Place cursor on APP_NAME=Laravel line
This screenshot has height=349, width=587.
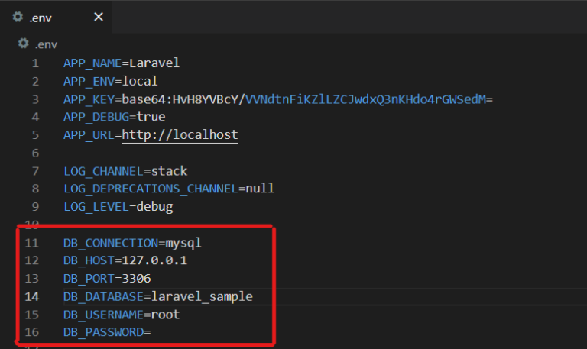[121, 63]
